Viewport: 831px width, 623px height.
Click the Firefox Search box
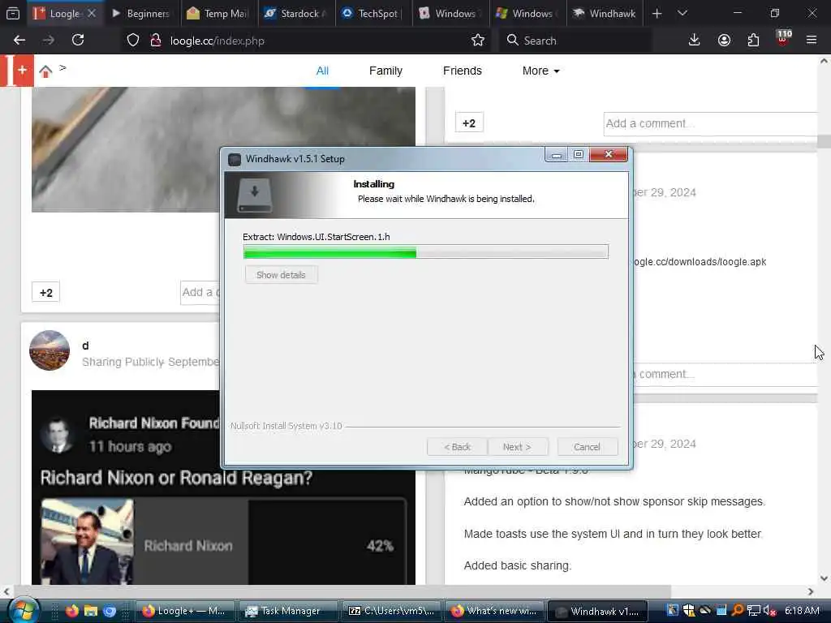575,41
